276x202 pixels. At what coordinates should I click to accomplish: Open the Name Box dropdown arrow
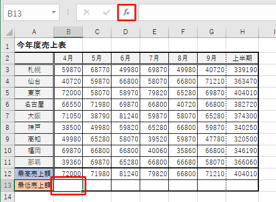[x=54, y=12]
